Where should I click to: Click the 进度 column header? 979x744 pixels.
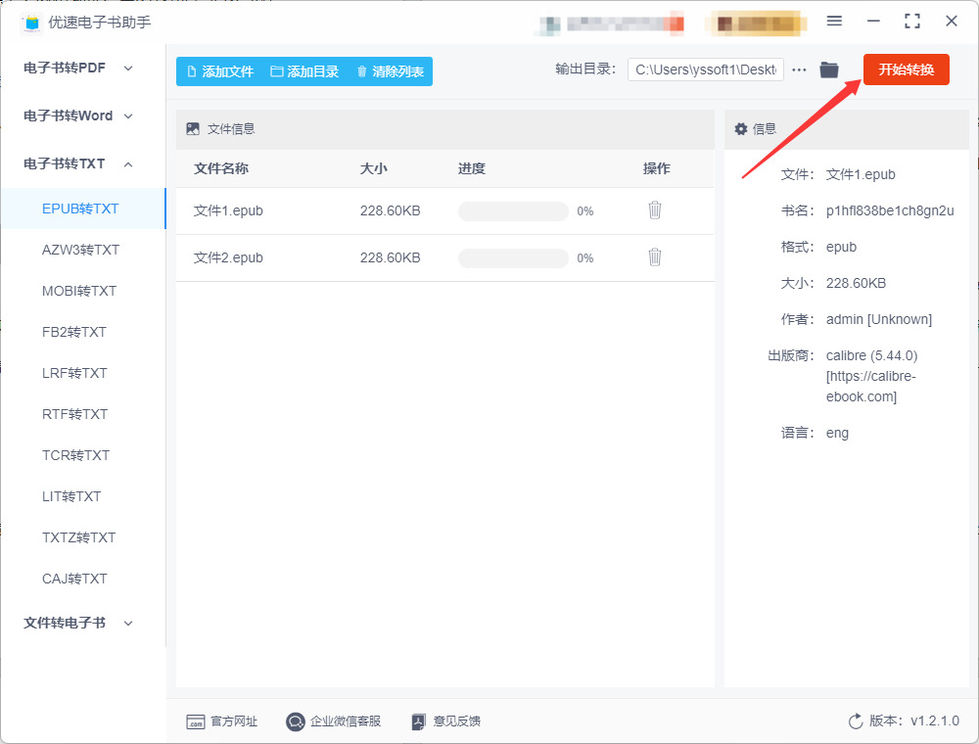[472, 168]
